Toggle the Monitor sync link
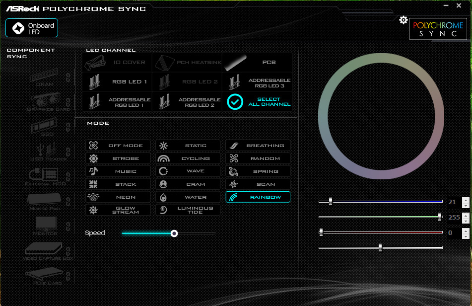Image resolution: width=472 pixels, height=306 pixels. click(68, 227)
